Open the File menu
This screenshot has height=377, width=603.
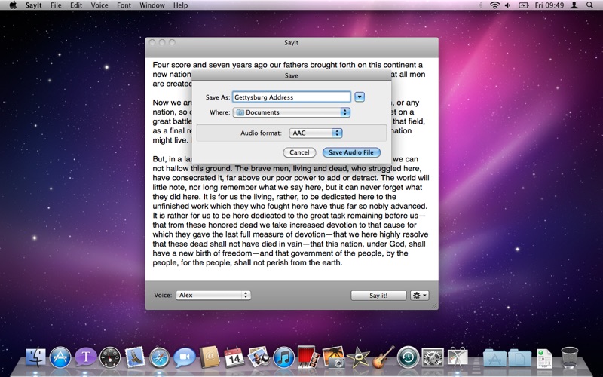56,5
